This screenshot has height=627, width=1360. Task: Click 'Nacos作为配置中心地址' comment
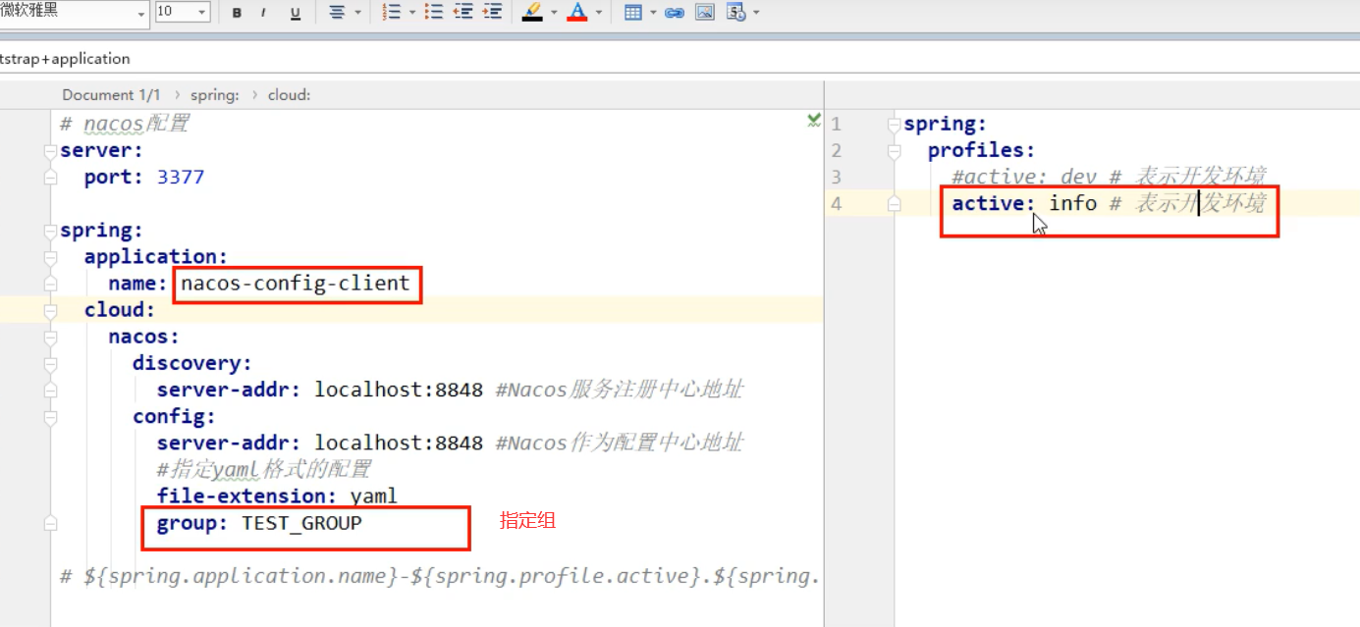pyautogui.click(x=620, y=444)
